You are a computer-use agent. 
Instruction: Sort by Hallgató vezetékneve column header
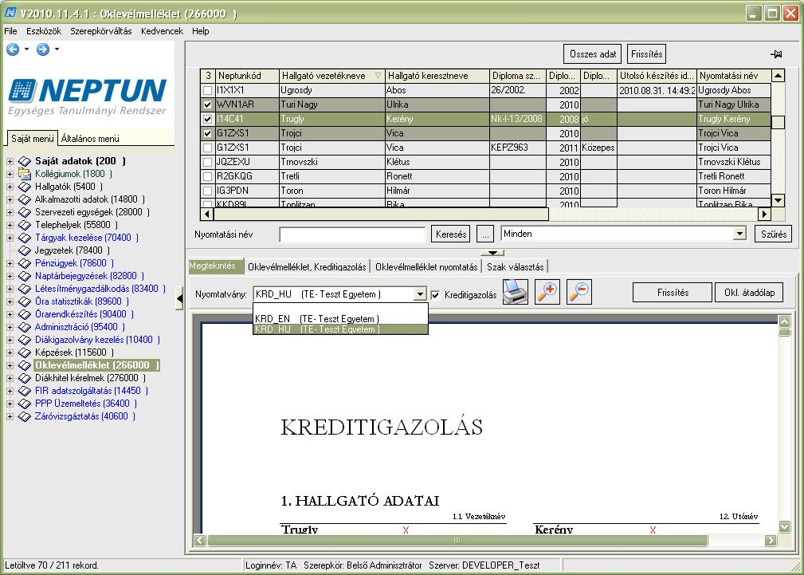pyautogui.click(x=331, y=76)
